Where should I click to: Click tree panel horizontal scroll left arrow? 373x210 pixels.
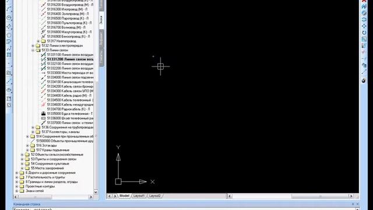(16, 197)
